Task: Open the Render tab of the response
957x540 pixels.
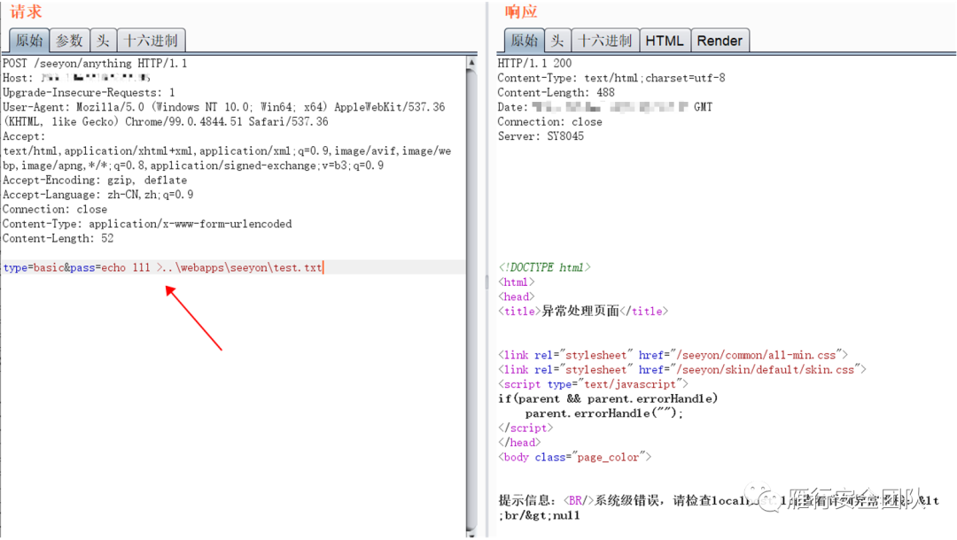Action: [720, 41]
